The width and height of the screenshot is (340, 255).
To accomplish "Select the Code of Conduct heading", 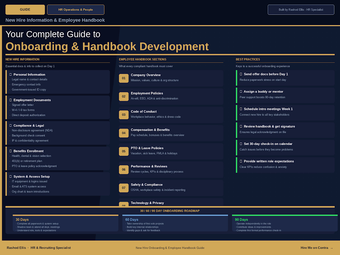I will [143, 112].
